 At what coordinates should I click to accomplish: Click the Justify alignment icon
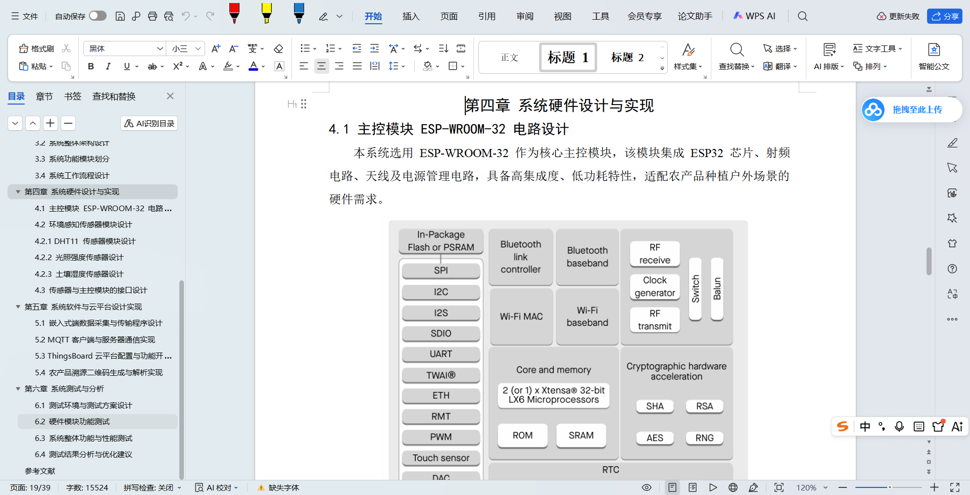[357, 66]
